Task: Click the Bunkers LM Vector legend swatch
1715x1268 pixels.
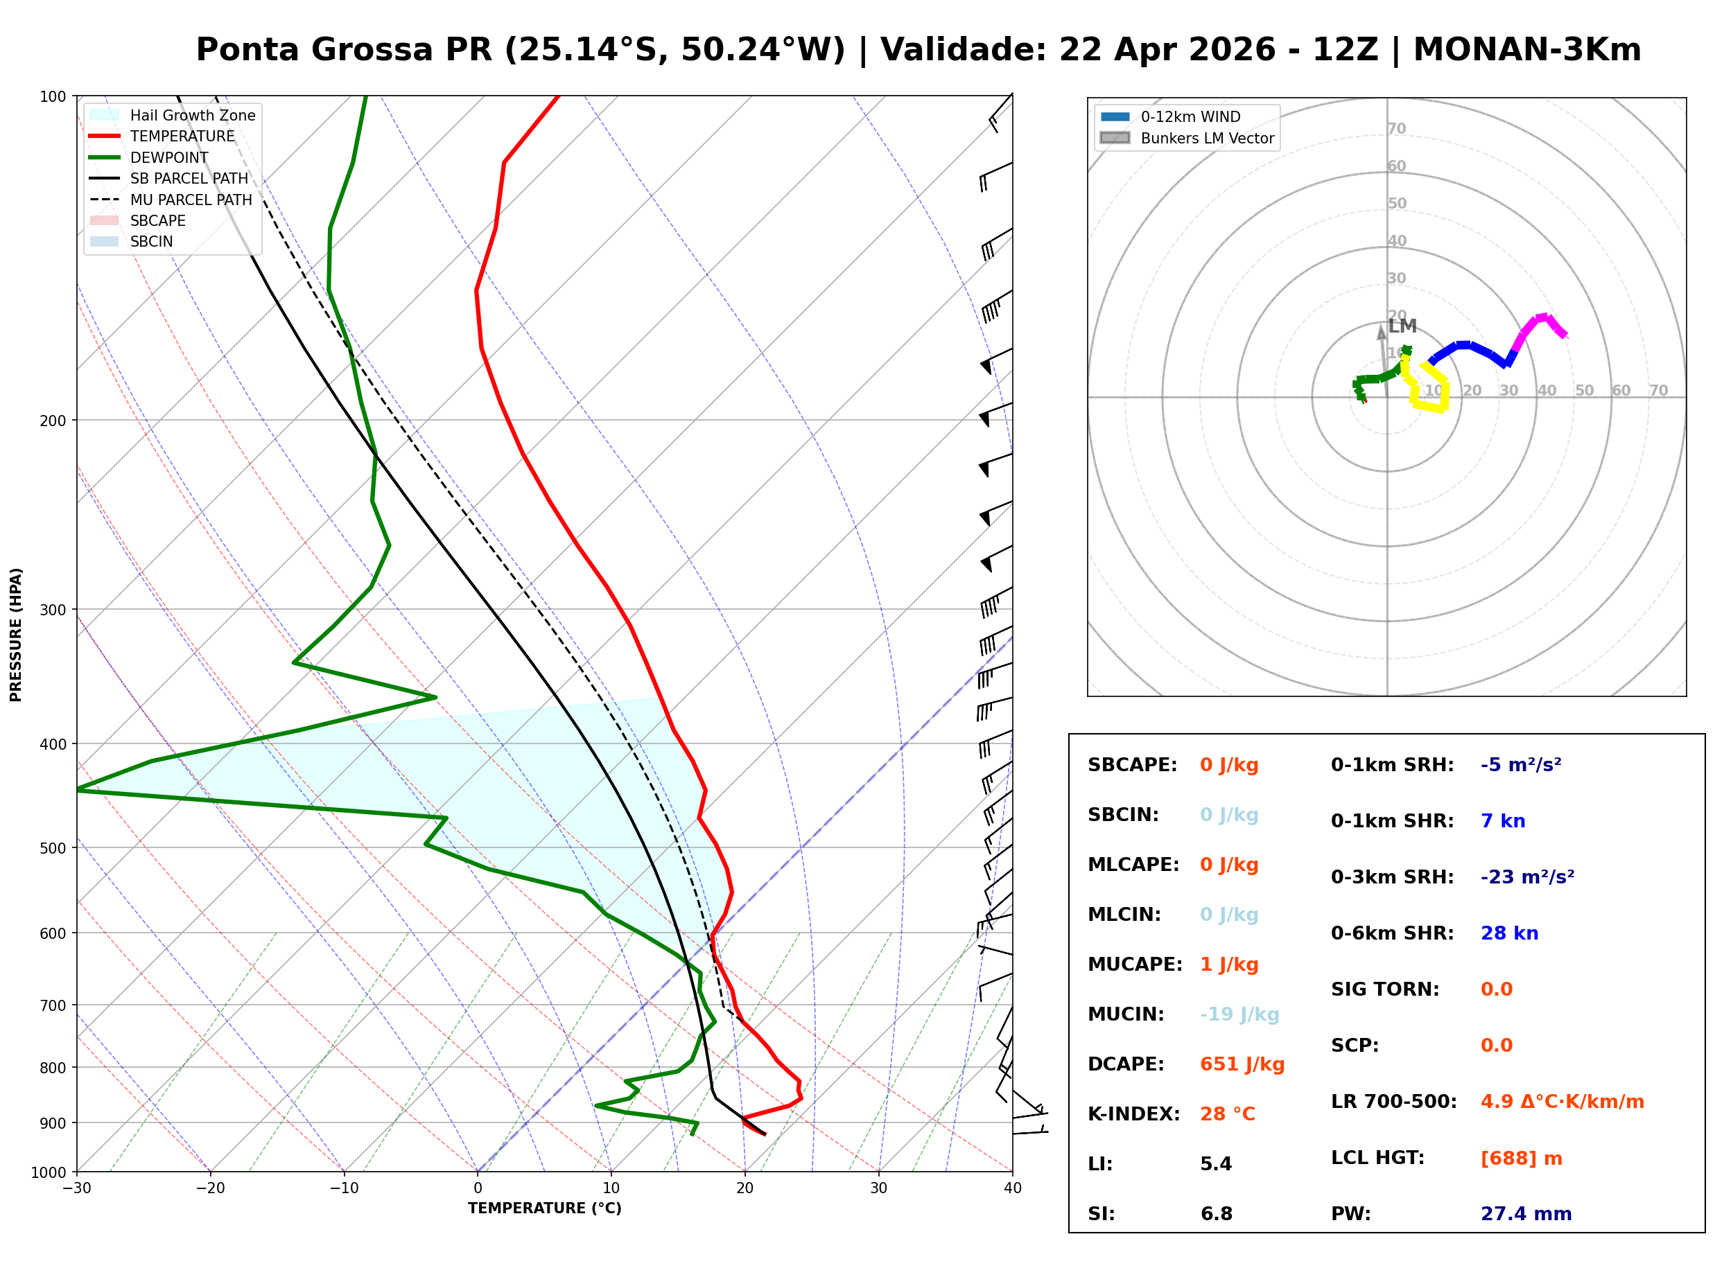Action: coord(1115,138)
